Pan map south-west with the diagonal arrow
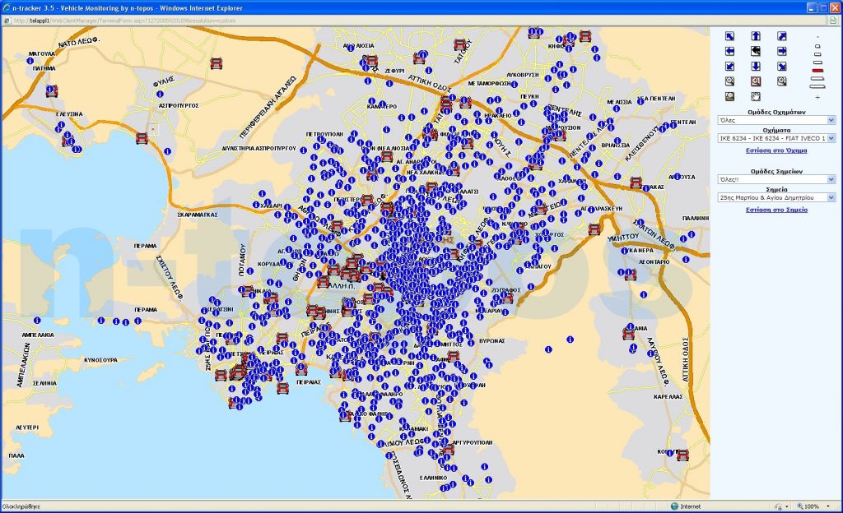This screenshot has width=843, height=513. [729, 67]
